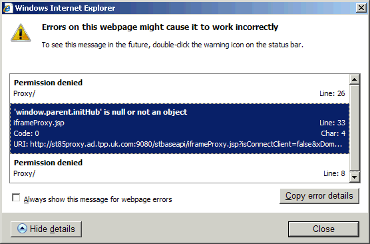The image size is (370, 244).
Task: Click the yellow warning triangle icon
Action: tap(21, 33)
